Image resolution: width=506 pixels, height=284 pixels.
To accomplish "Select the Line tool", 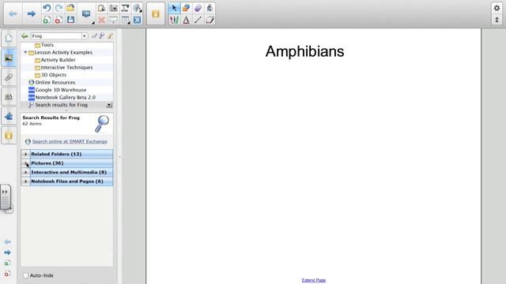I will point(198,20).
